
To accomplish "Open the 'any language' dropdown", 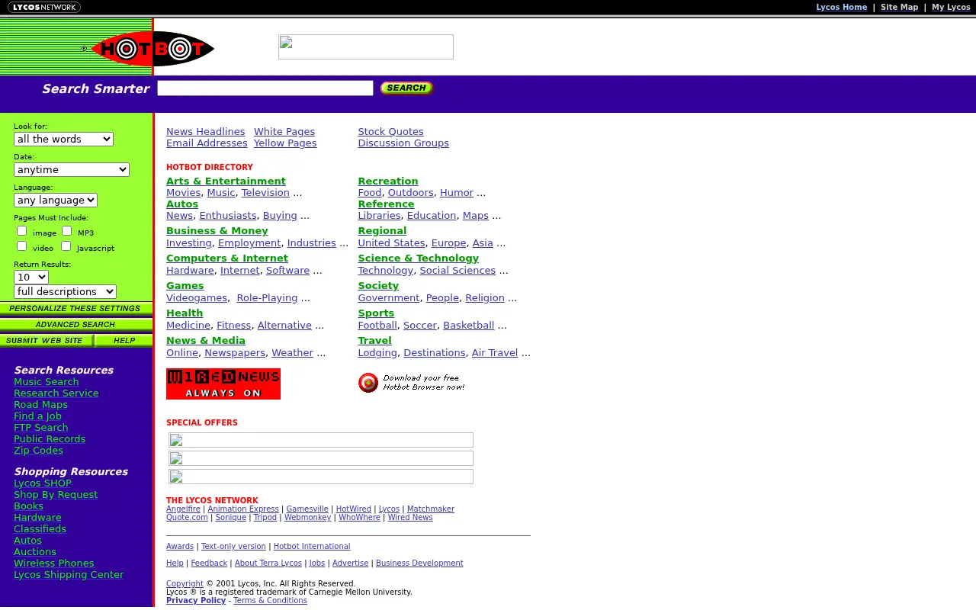I will [x=56, y=200].
